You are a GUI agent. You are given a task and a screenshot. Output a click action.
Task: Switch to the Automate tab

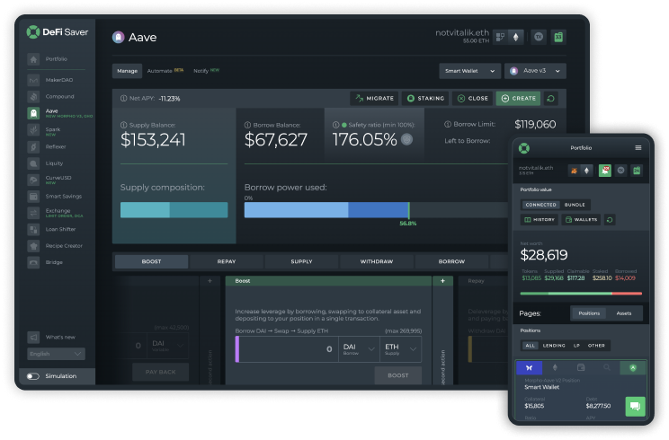click(x=165, y=71)
